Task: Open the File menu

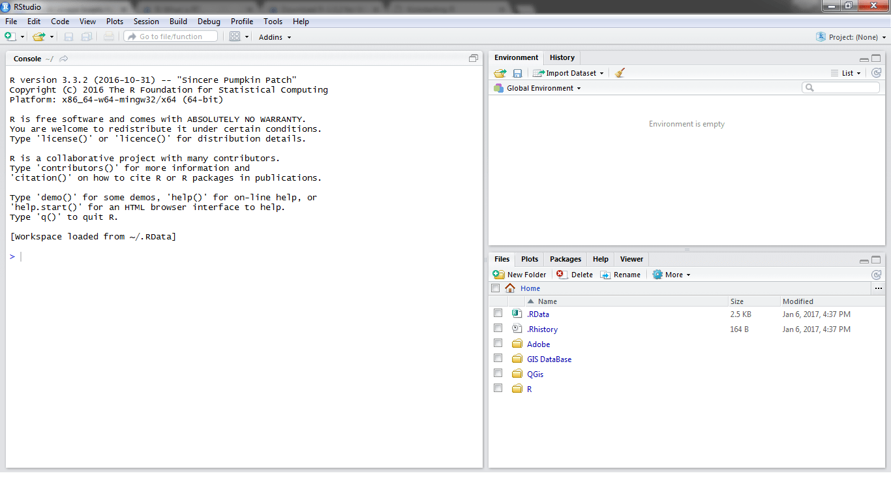Action: [x=11, y=22]
